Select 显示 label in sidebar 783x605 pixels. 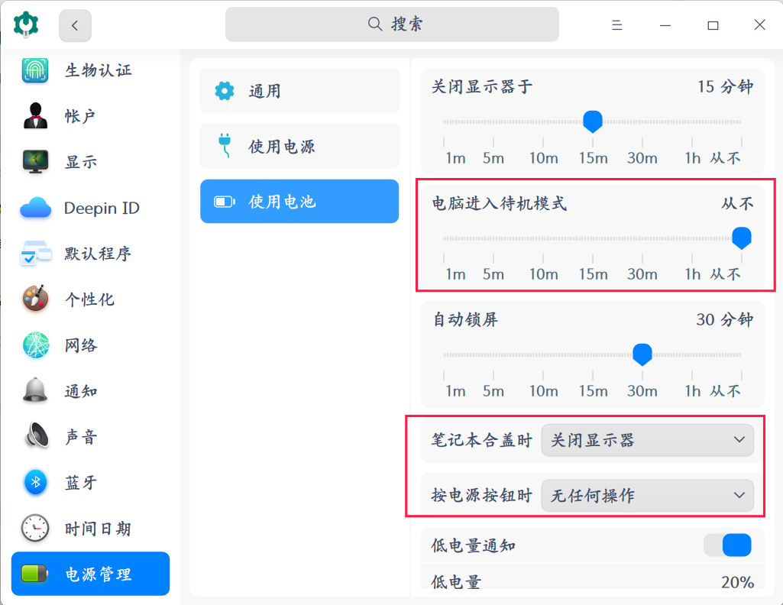(x=81, y=162)
